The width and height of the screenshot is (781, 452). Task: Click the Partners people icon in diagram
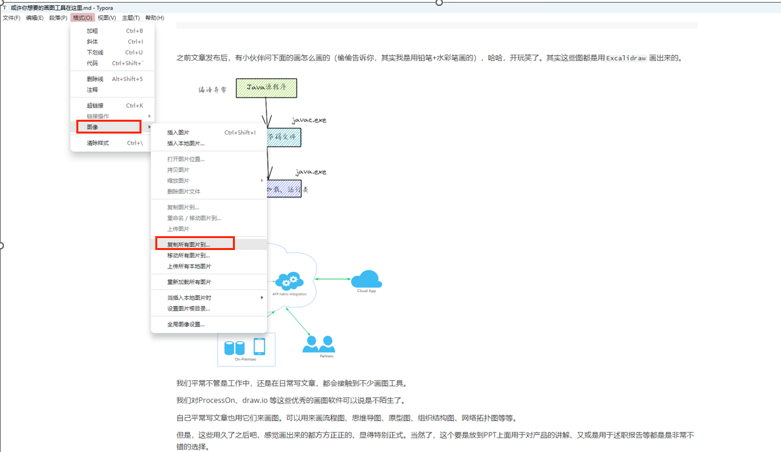318,344
